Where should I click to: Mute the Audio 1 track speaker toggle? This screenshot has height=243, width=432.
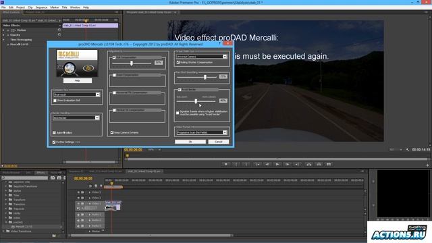click(78, 215)
